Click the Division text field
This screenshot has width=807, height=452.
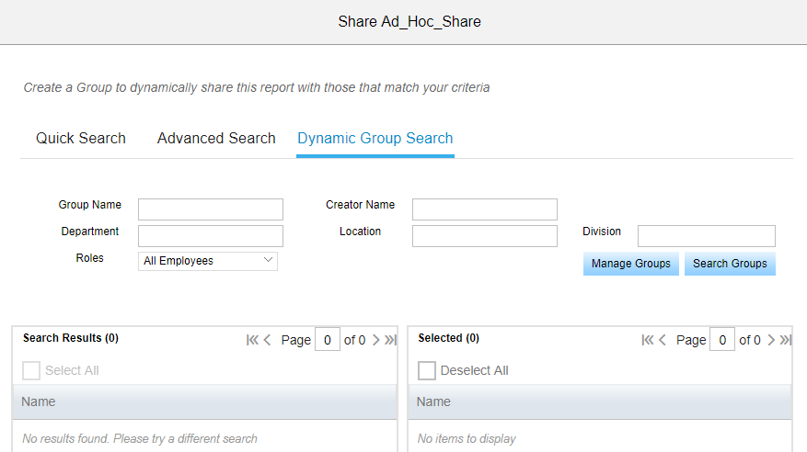tap(707, 236)
